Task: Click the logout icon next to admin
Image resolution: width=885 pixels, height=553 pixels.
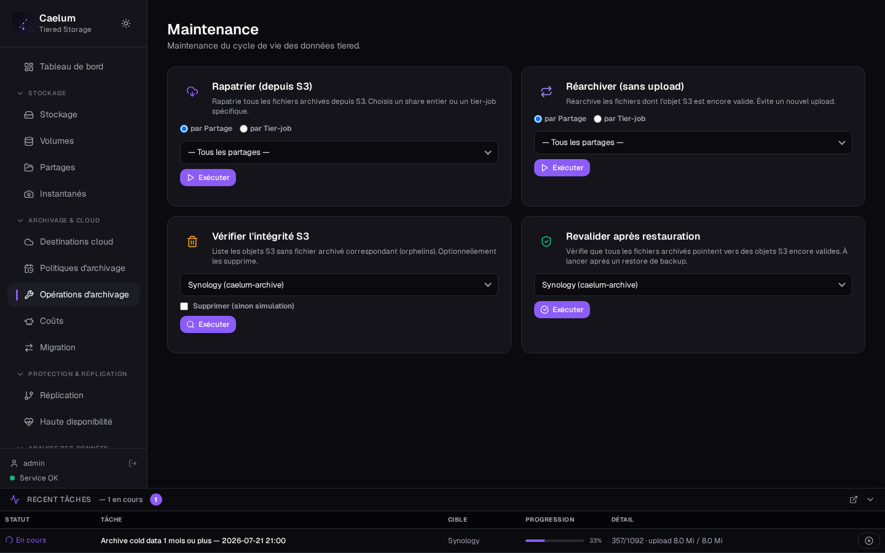Action: (x=133, y=463)
